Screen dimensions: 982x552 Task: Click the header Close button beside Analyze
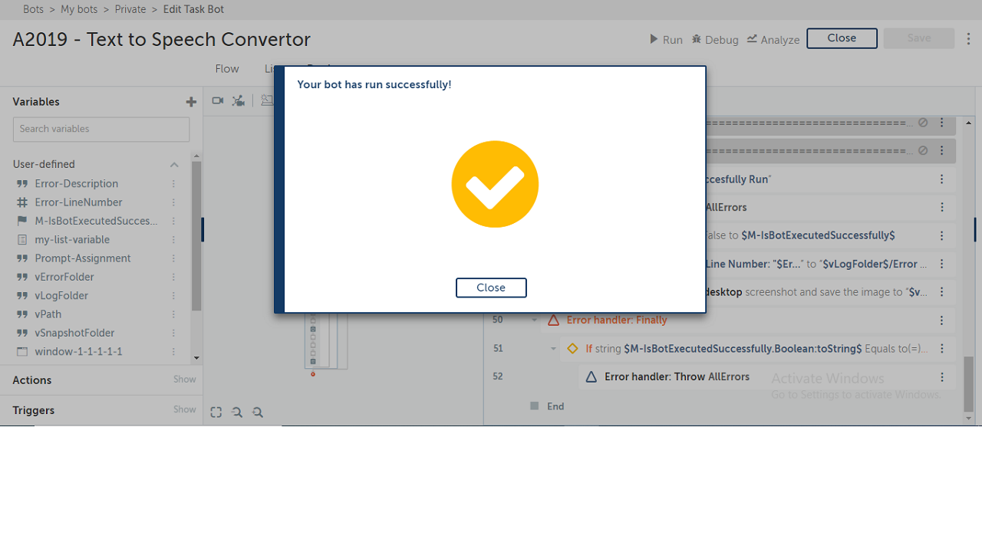click(x=842, y=38)
